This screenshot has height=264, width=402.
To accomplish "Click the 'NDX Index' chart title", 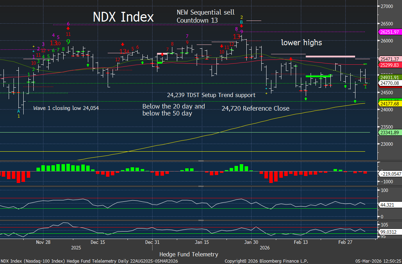I will pos(123,17).
